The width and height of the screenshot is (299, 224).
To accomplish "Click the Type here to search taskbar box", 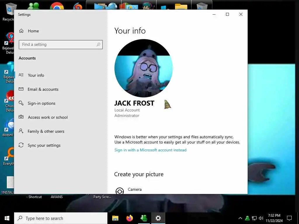I will 61,218.
